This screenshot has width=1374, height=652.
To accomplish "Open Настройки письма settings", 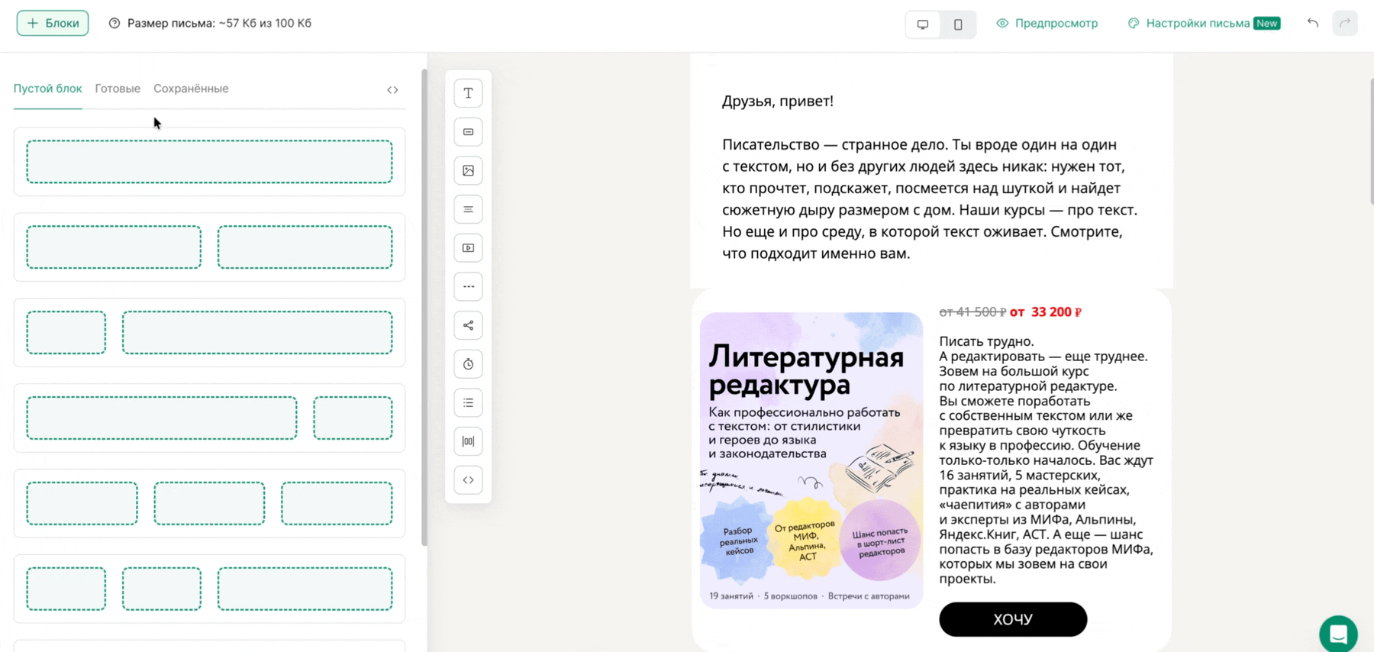I will click(x=1203, y=23).
